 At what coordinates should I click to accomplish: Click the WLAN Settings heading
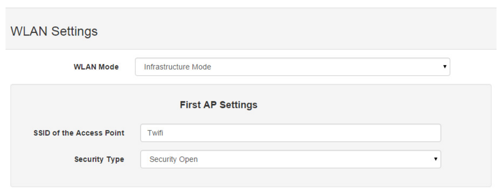tap(54, 31)
